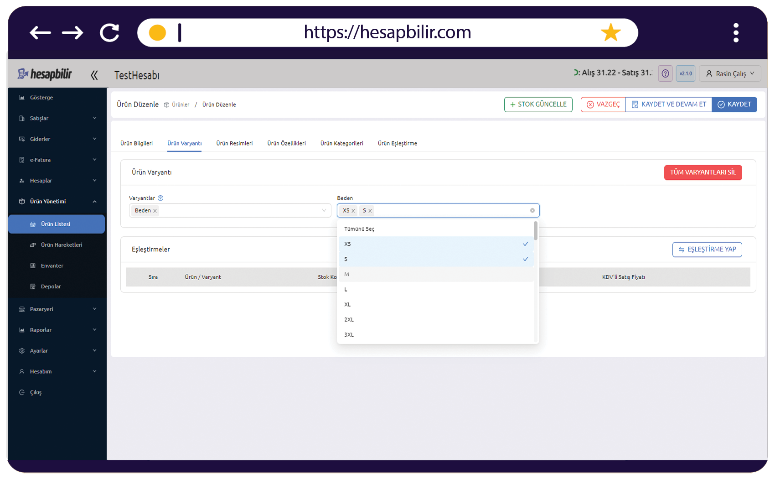Remove the XS tag from Beden field
775x479 pixels.
coord(353,211)
